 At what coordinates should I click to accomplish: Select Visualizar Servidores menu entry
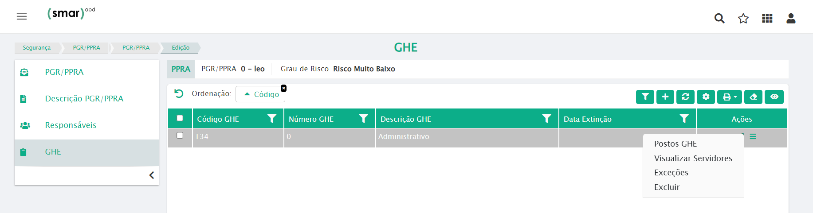(x=693, y=159)
